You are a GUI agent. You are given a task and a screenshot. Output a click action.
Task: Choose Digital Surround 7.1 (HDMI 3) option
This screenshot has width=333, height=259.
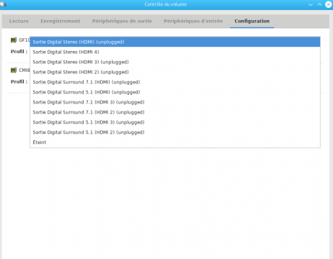(175, 102)
